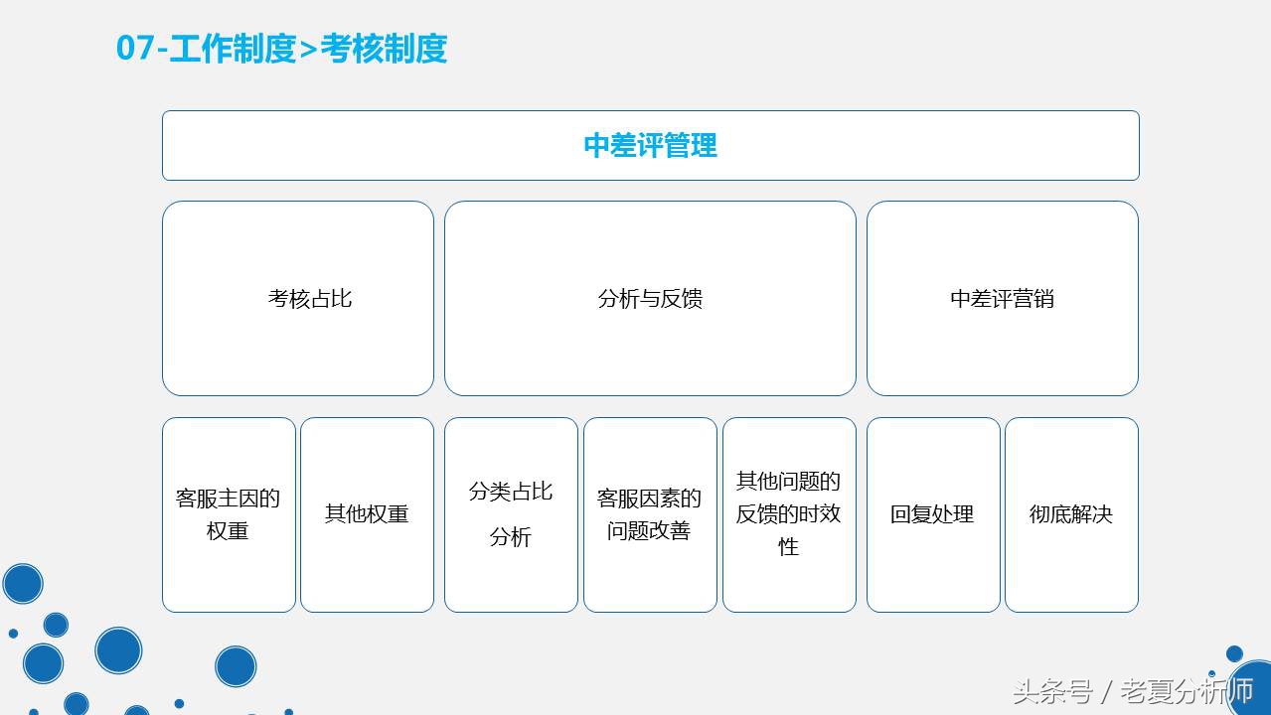Click the 回复处理 item box
Screen dimensions: 1271x715
point(932,513)
